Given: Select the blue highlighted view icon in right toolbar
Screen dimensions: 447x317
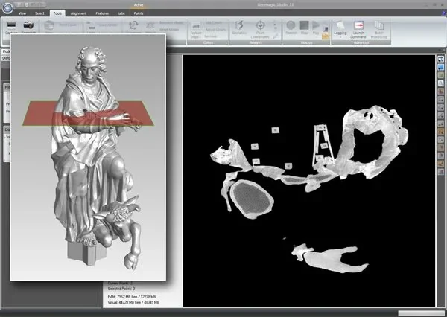Looking at the screenshot, I should pyautogui.click(x=441, y=67).
